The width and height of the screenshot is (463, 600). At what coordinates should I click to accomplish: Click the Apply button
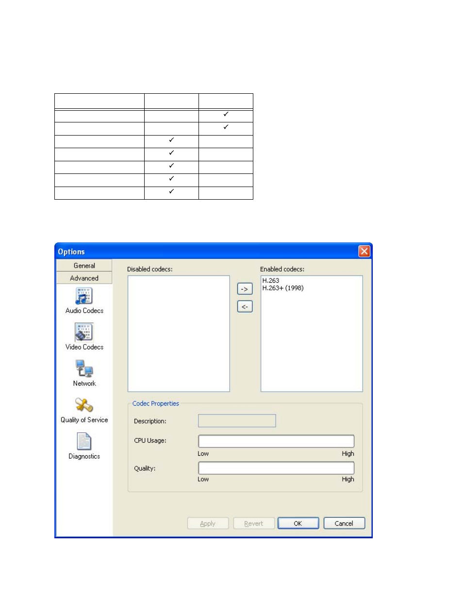(208, 523)
